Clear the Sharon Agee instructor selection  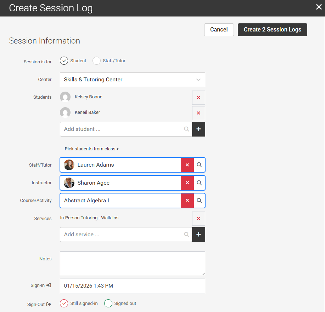point(187,183)
